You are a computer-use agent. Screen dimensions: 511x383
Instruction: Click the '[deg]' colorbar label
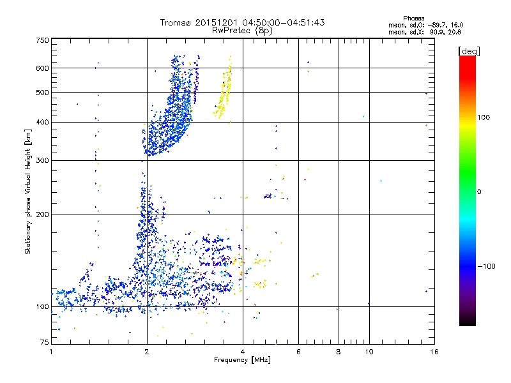pyautogui.click(x=469, y=51)
